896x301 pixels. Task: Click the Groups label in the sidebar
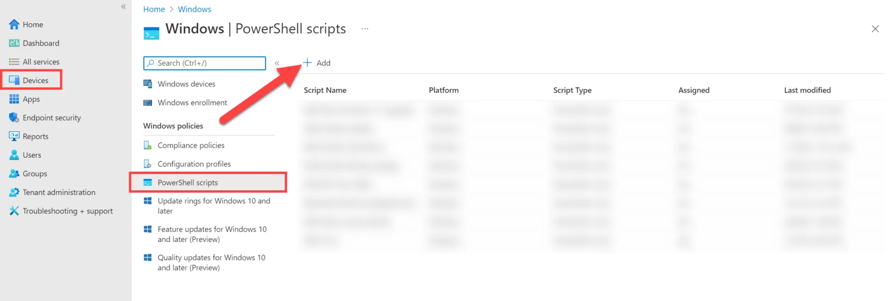coord(35,174)
